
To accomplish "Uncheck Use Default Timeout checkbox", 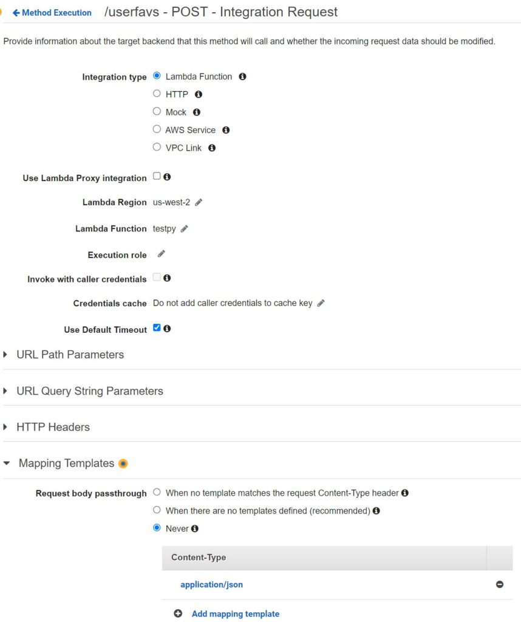I will pyautogui.click(x=157, y=327).
